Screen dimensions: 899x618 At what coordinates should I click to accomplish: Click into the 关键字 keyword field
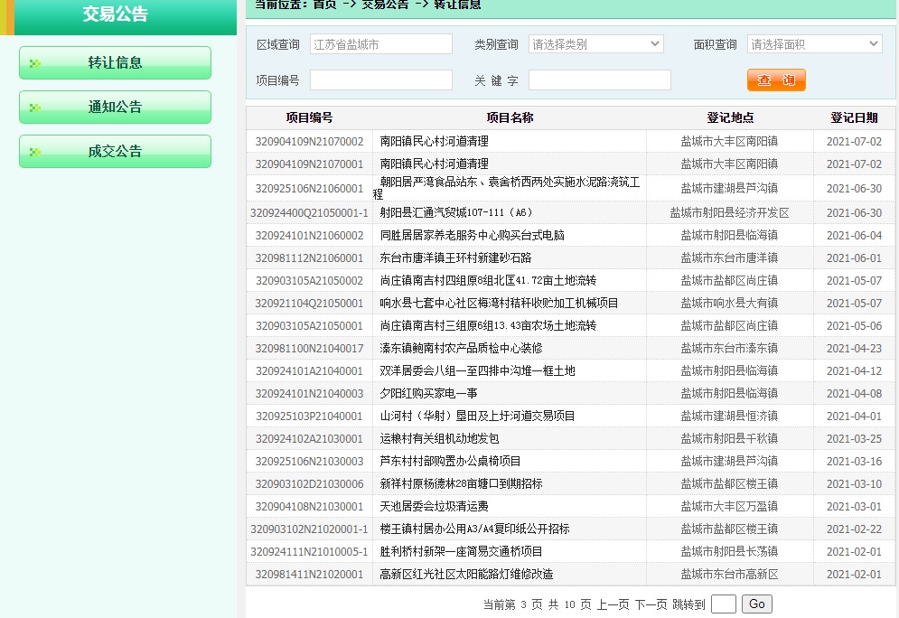[599, 80]
